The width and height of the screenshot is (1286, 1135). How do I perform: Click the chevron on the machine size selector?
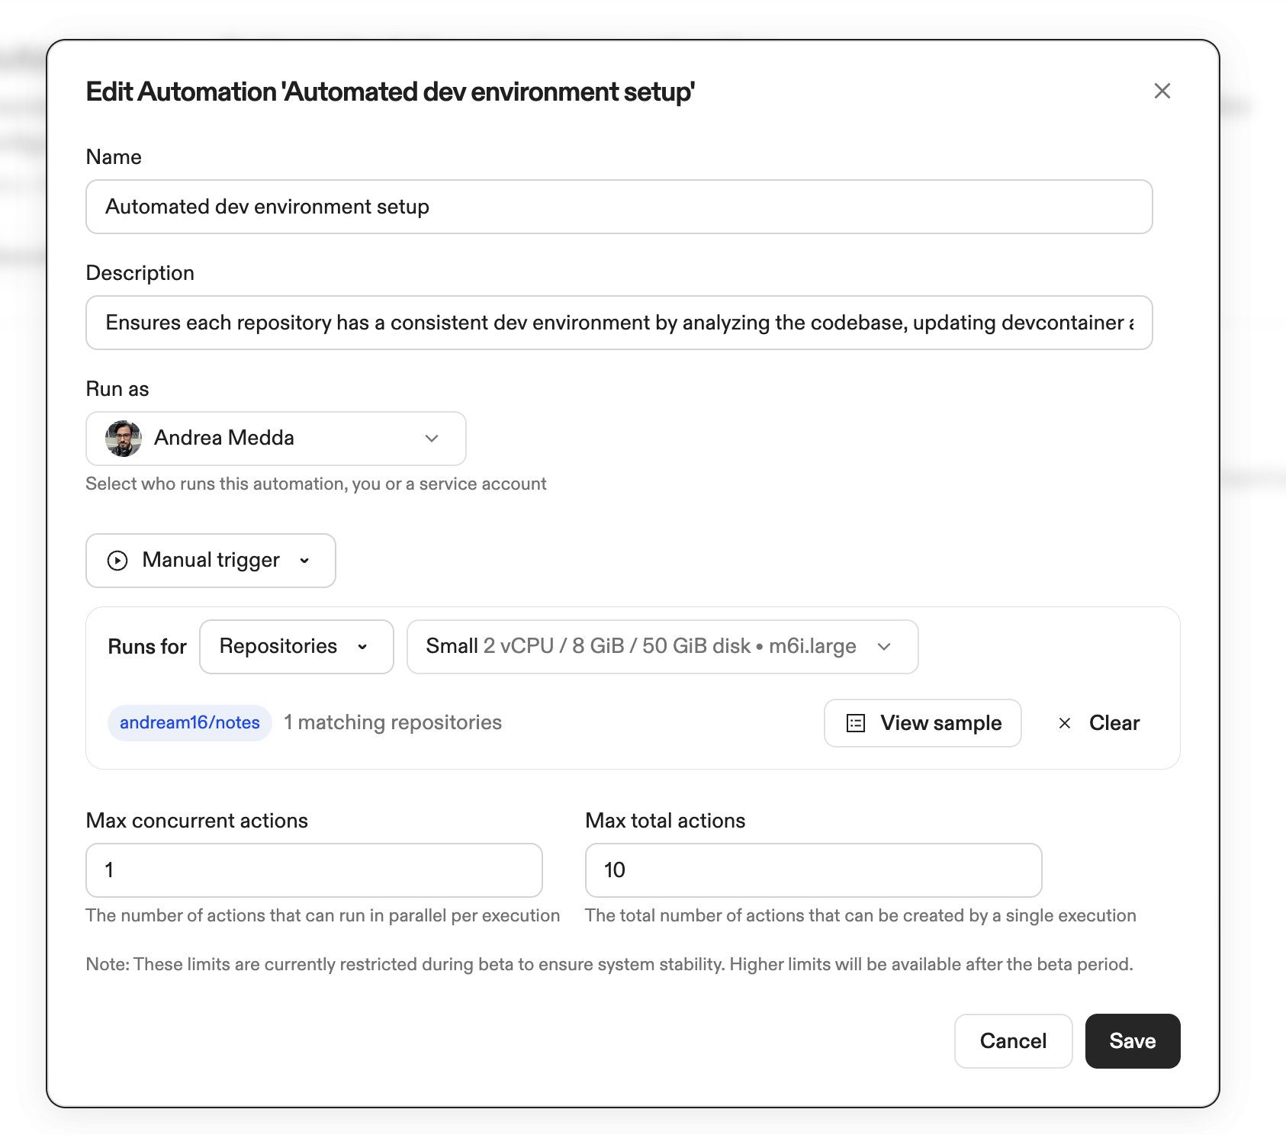pos(884,647)
